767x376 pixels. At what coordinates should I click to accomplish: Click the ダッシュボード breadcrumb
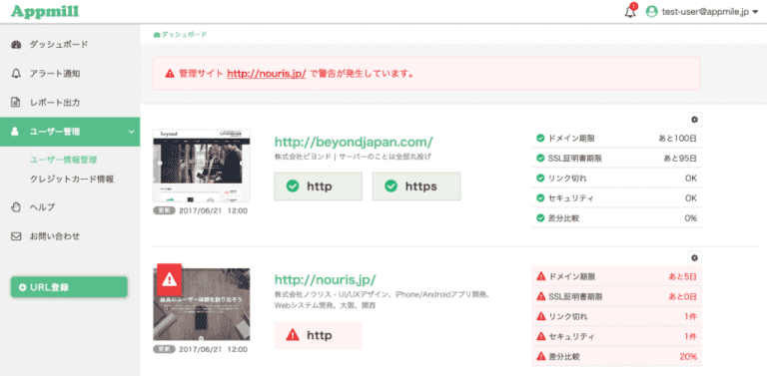[x=181, y=35]
